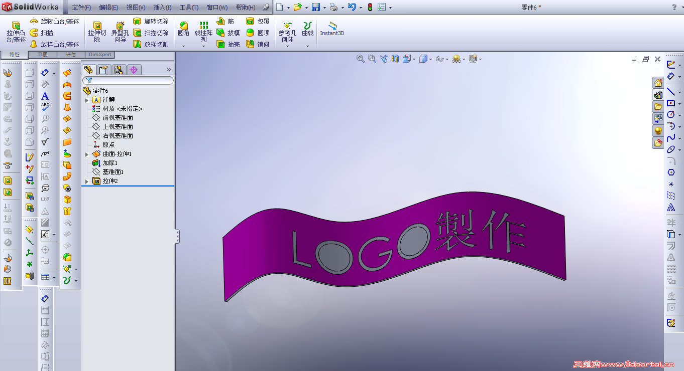Apply the 圆角 fillet tool
The image size is (684, 371).
click(x=184, y=29)
